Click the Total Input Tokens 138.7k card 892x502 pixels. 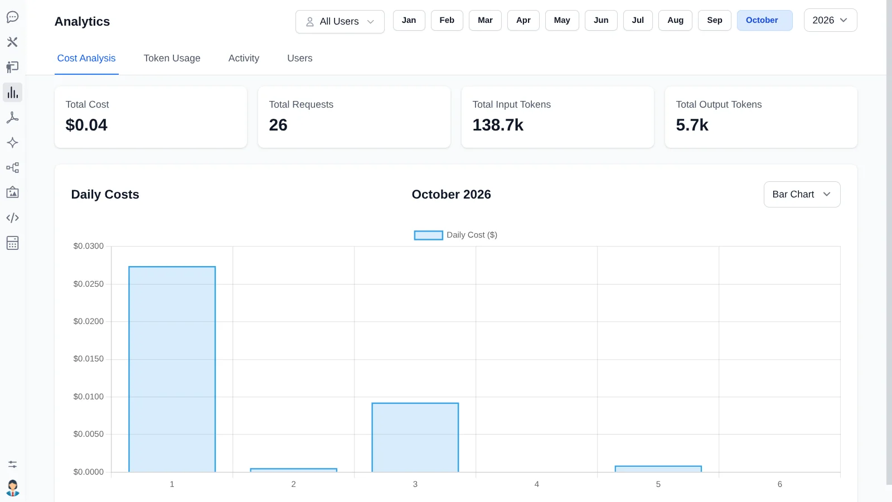[557, 117]
